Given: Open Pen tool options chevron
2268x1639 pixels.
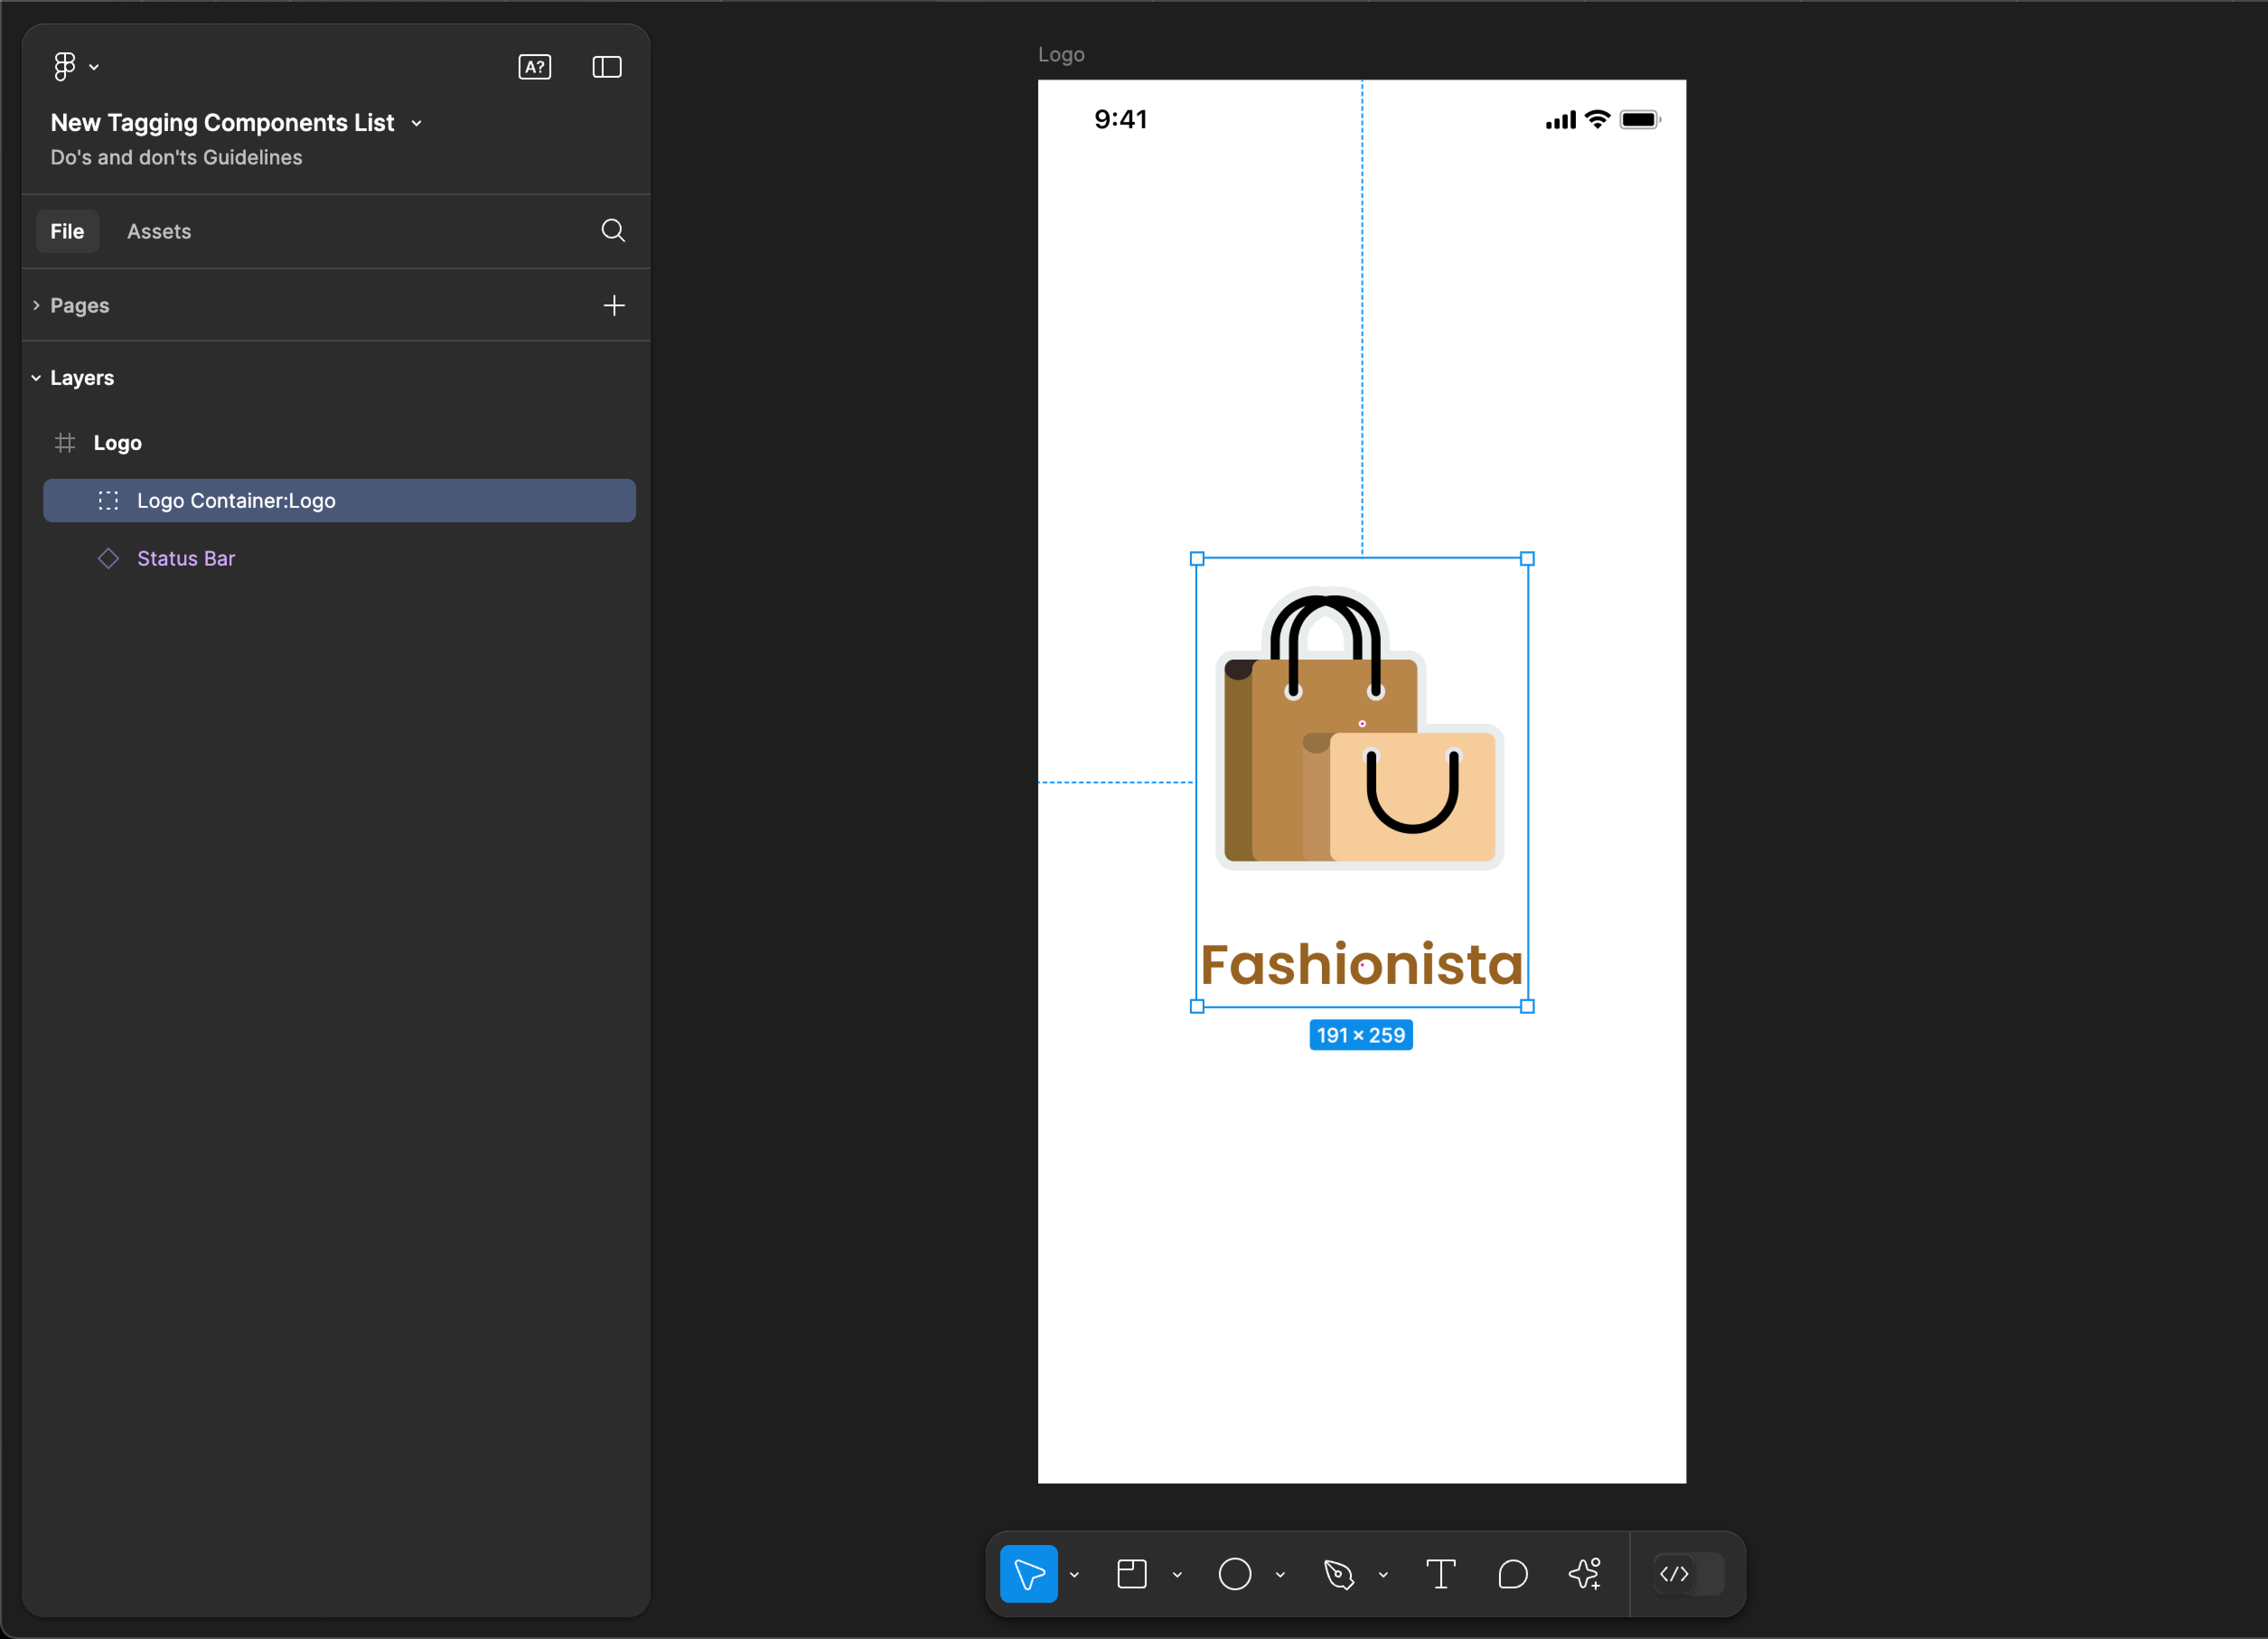Looking at the screenshot, I should pos(1383,1575).
